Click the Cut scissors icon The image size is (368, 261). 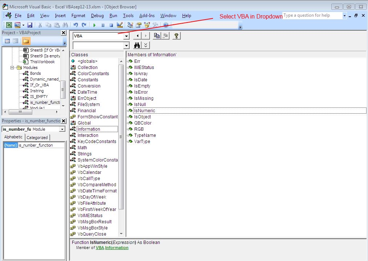click(x=40, y=25)
